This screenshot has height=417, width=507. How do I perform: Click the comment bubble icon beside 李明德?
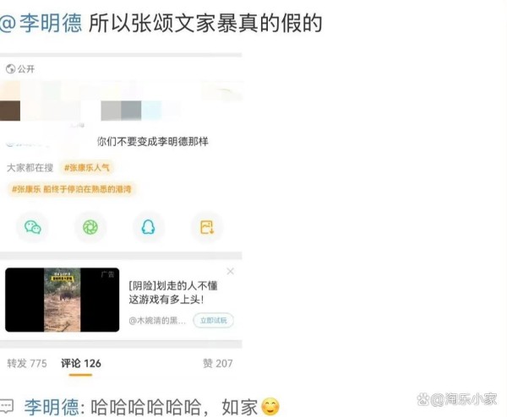7,406
